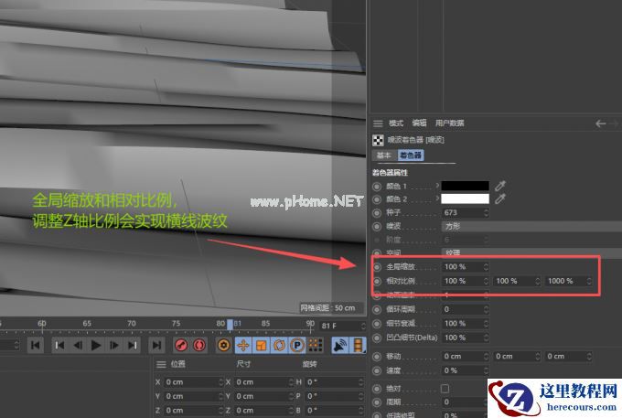Click frame 70 on timeline ruler
The image size is (622, 418).
(132, 324)
